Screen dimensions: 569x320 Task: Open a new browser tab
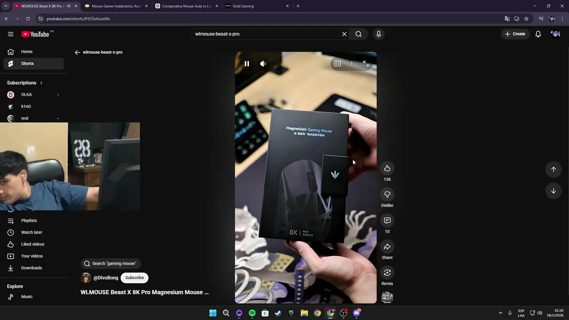tap(298, 6)
